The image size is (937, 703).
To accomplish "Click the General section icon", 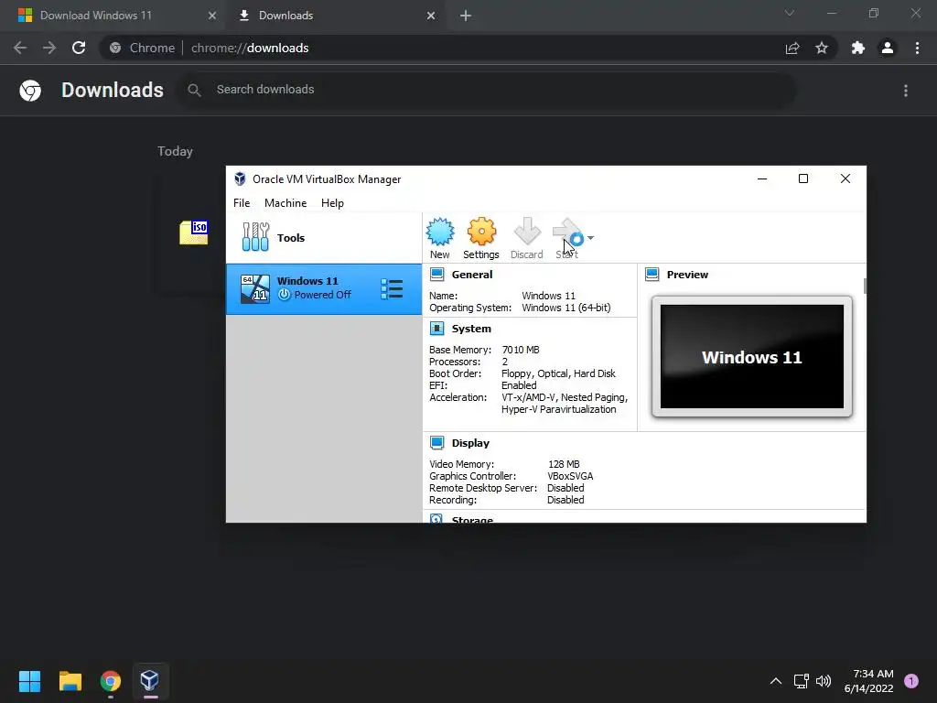I will (x=436, y=275).
